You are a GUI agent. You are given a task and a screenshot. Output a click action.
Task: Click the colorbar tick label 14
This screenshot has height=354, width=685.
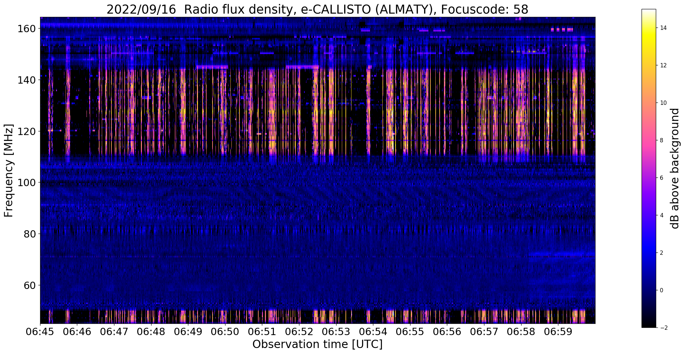663,28
